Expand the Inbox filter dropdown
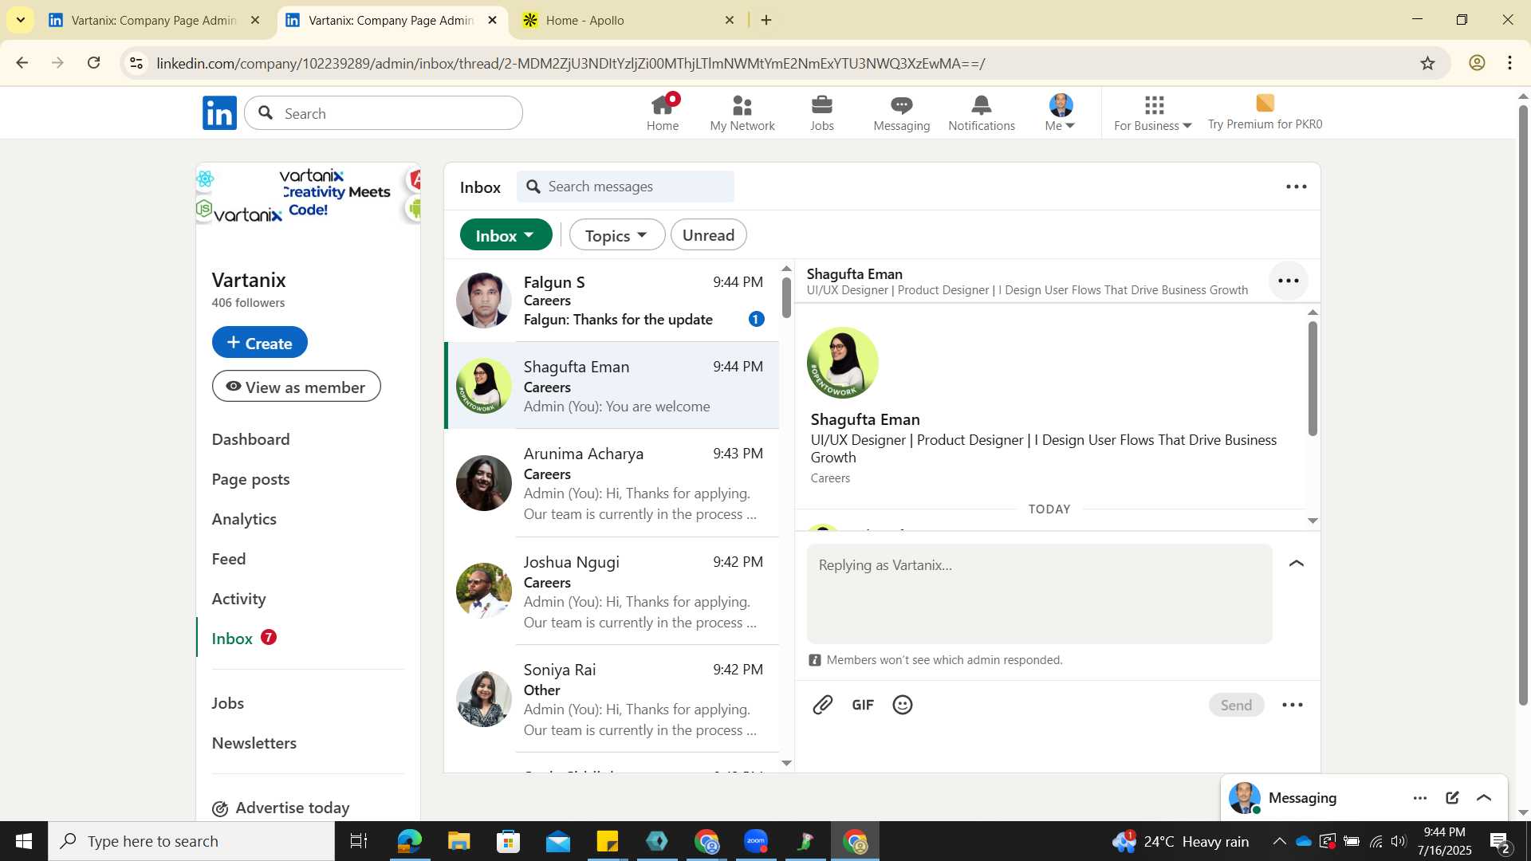The width and height of the screenshot is (1531, 861). click(506, 235)
